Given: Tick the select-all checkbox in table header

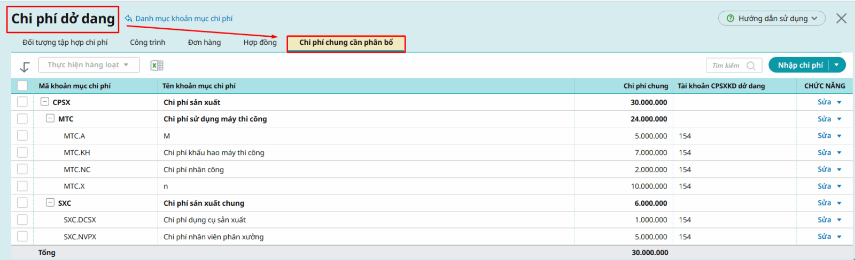Looking at the screenshot, I should (x=22, y=86).
